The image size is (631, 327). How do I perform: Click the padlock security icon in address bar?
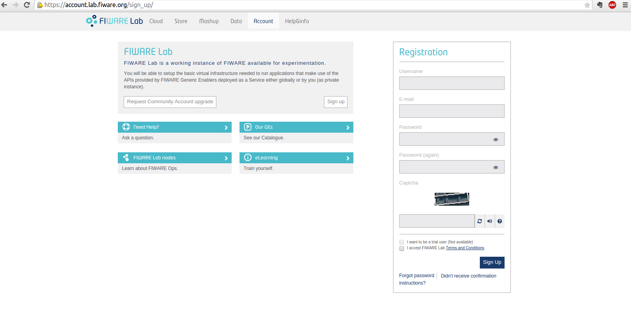click(40, 5)
